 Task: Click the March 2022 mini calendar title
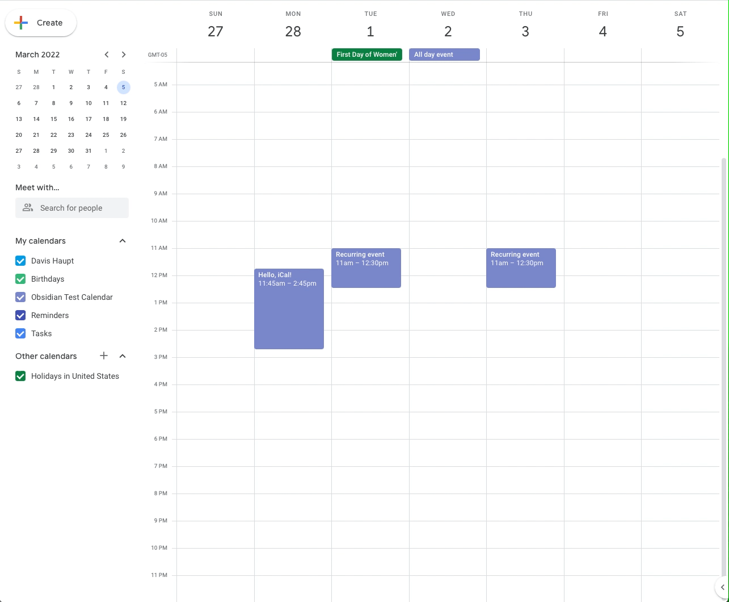[x=37, y=55]
